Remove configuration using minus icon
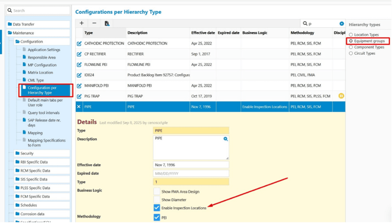 click(x=94, y=23)
